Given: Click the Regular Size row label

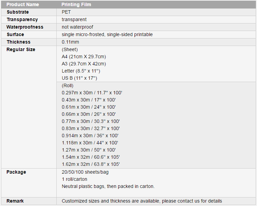Looking at the screenshot, I should pos(21,49).
